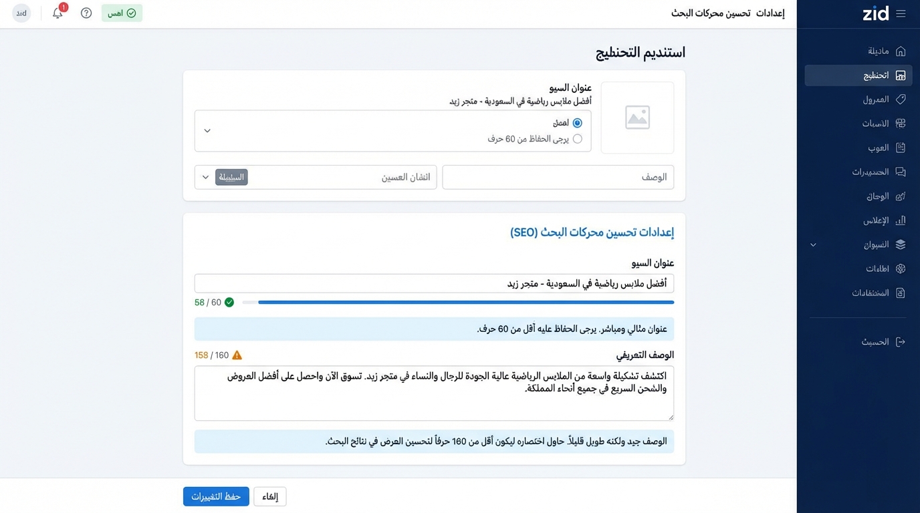Open the notifications bell with the red badge

coord(57,13)
